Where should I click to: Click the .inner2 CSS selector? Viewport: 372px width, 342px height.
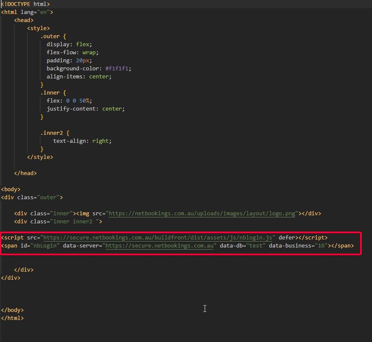point(53,133)
